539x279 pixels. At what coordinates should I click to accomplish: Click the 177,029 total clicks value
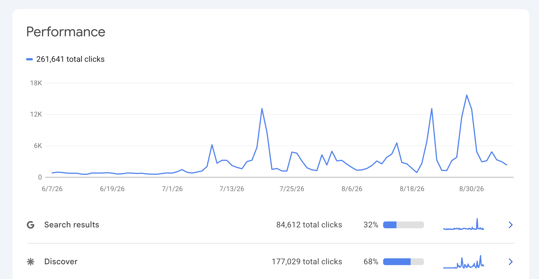(x=307, y=262)
